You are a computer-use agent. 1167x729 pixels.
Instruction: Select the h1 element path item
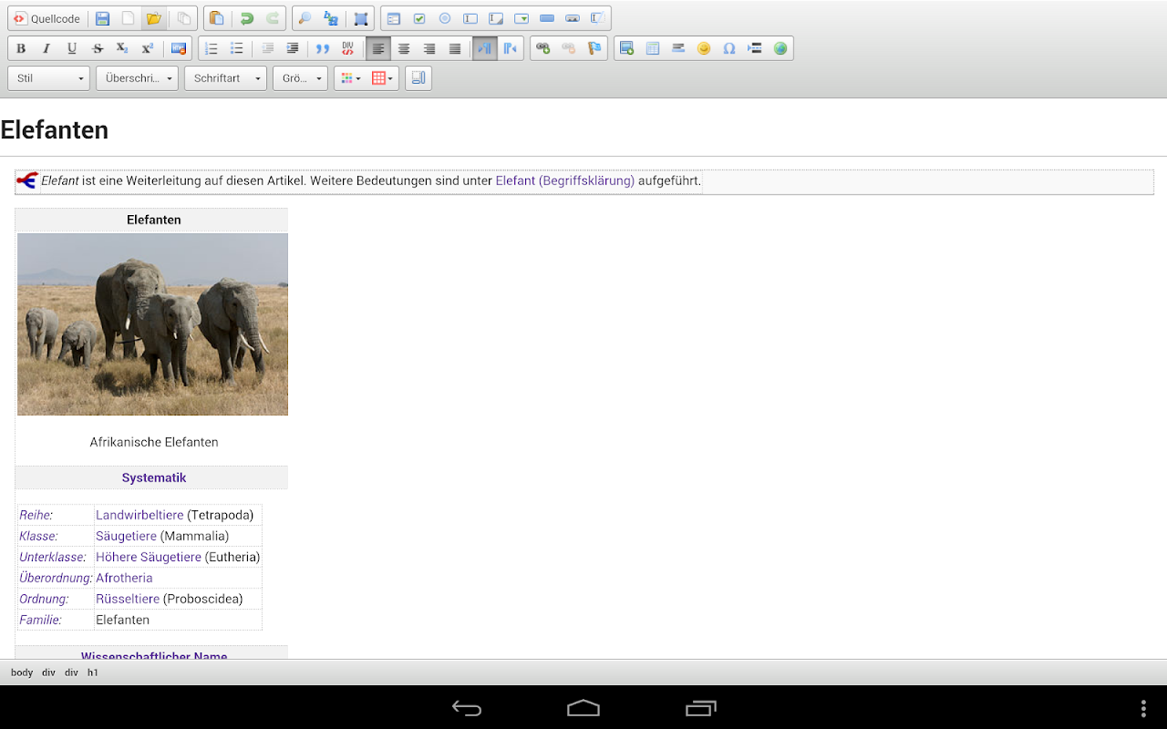pyautogui.click(x=93, y=673)
